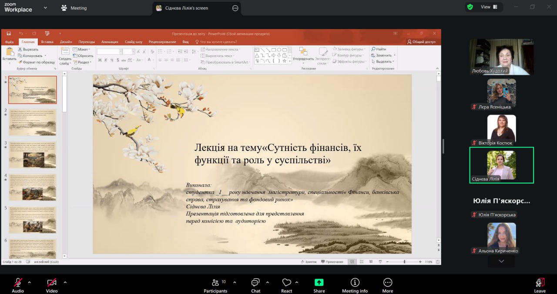
Task: Open the More options menu
Action: point(387,285)
